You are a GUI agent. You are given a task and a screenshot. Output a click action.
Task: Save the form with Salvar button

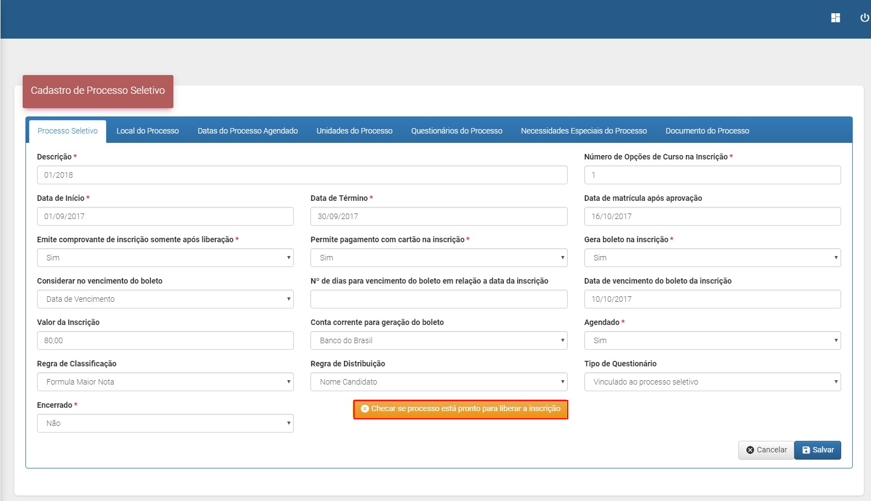click(x=817, y=450)
